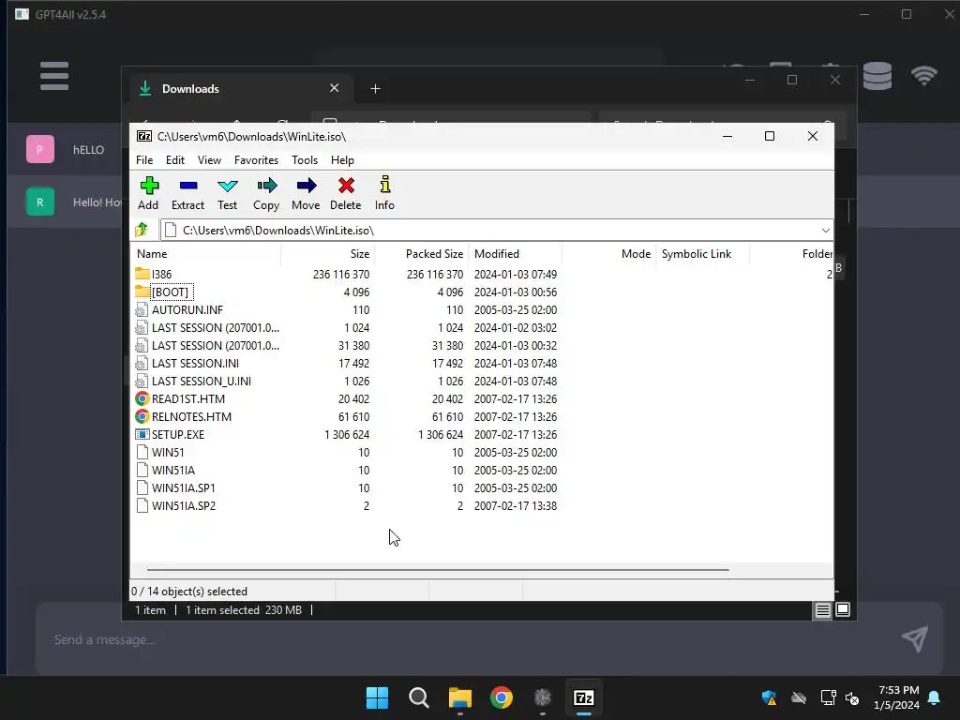Click the Windows Security tray icon
Screen dimensions: 960x720
[769, 697]
